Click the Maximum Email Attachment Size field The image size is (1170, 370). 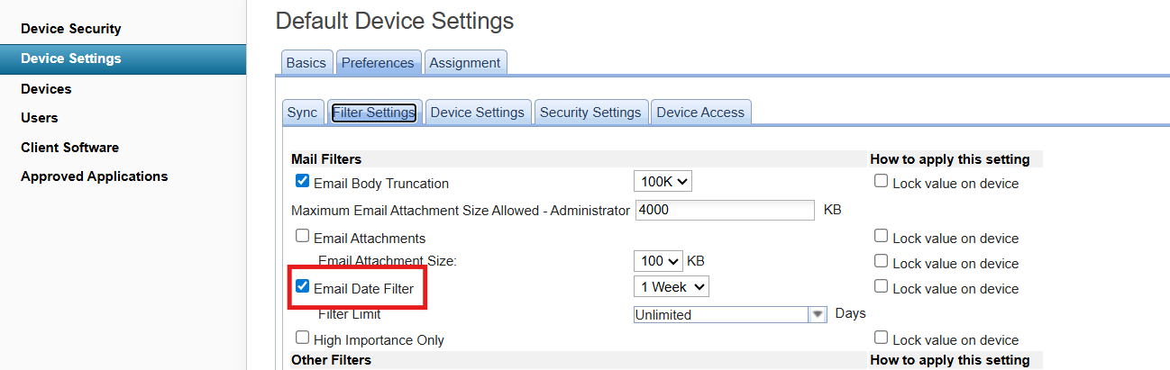click(725, 210)
